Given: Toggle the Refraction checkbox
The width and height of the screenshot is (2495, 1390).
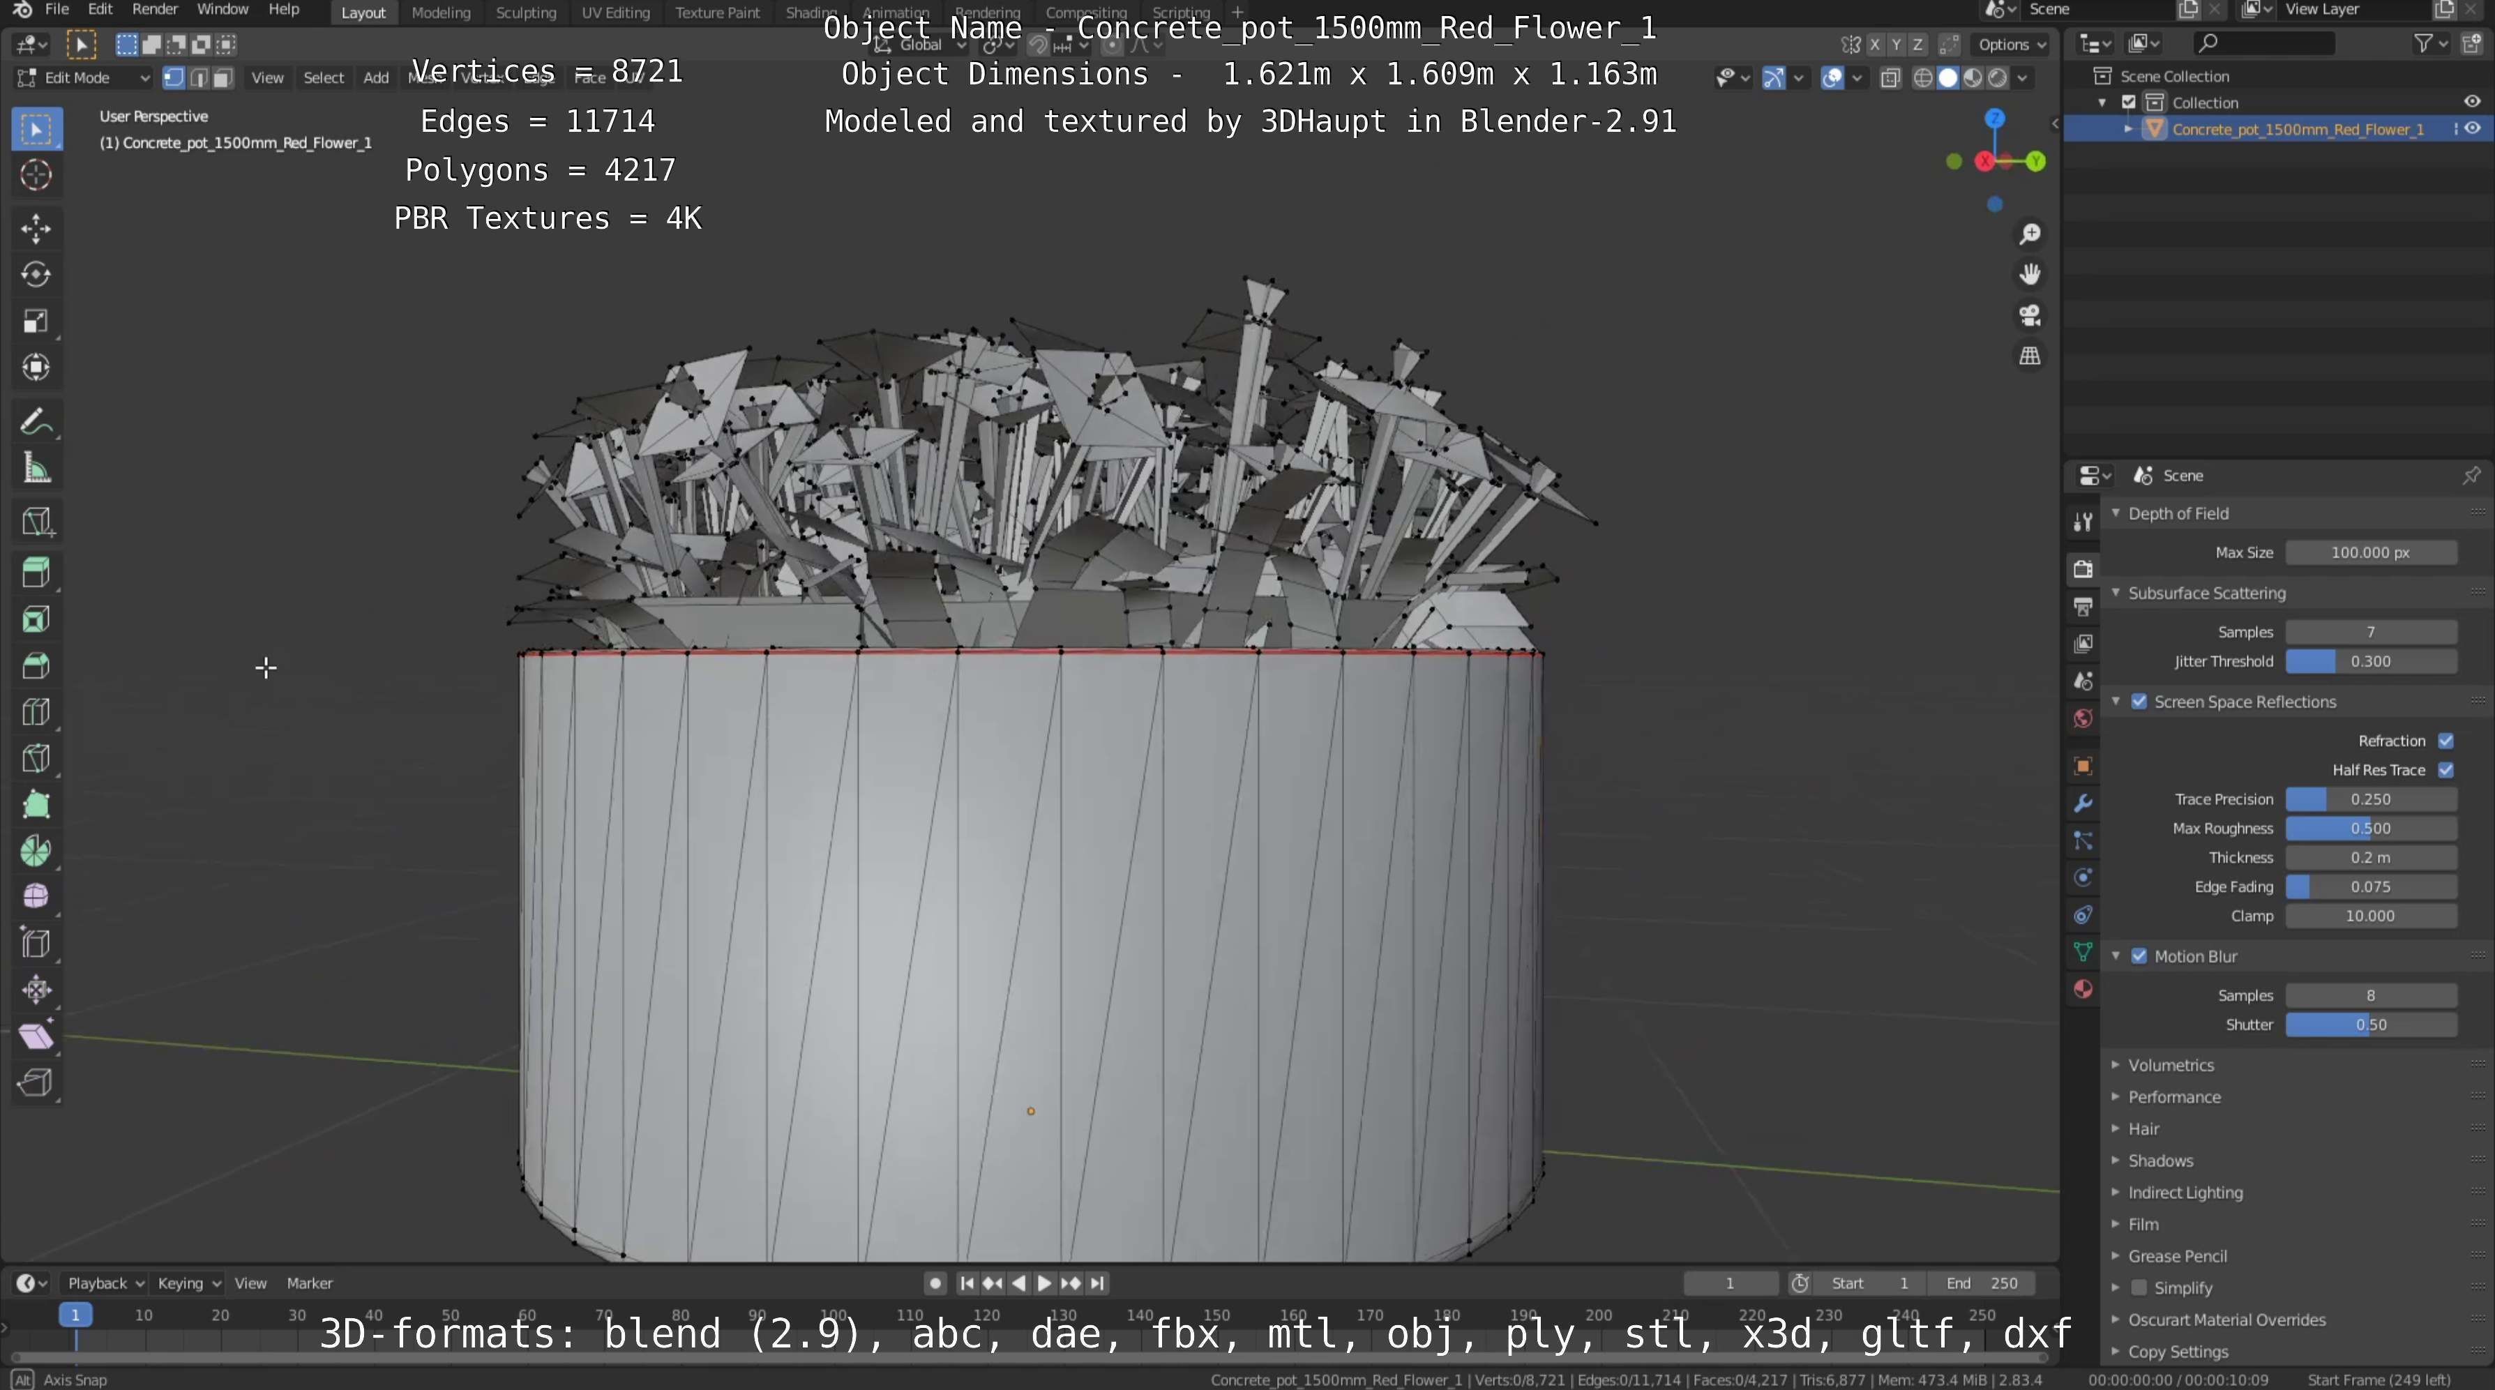Looking at the screenshot, I should click(2445, 741).
